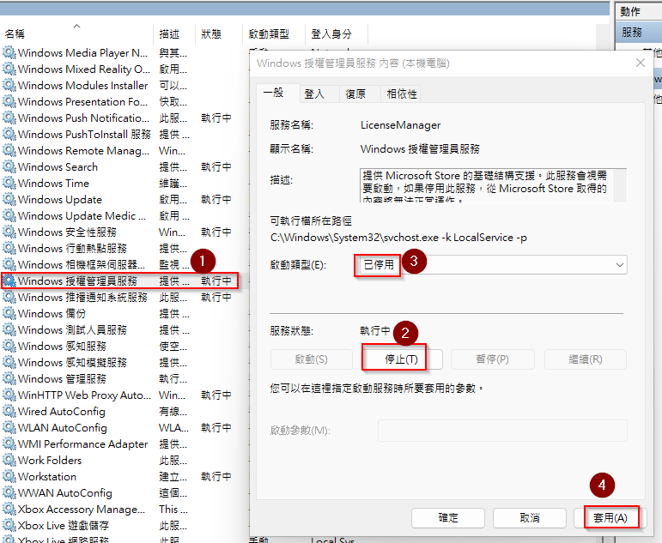The image size is (662, 543).
Task: Click the 取消 button
Action: 530,517
